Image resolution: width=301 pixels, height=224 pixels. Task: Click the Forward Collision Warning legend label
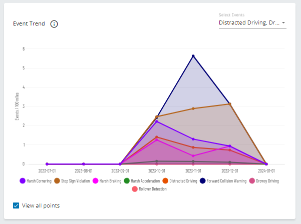click(226, 181)
